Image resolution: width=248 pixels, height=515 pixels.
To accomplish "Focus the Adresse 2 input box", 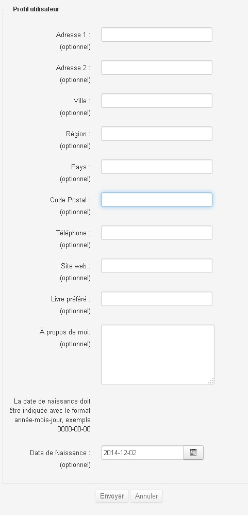I will [x=156, y=68].
